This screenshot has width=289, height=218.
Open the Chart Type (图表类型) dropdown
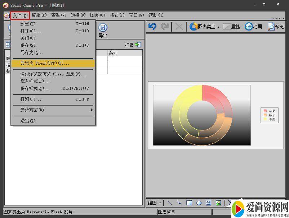(204, 27)
